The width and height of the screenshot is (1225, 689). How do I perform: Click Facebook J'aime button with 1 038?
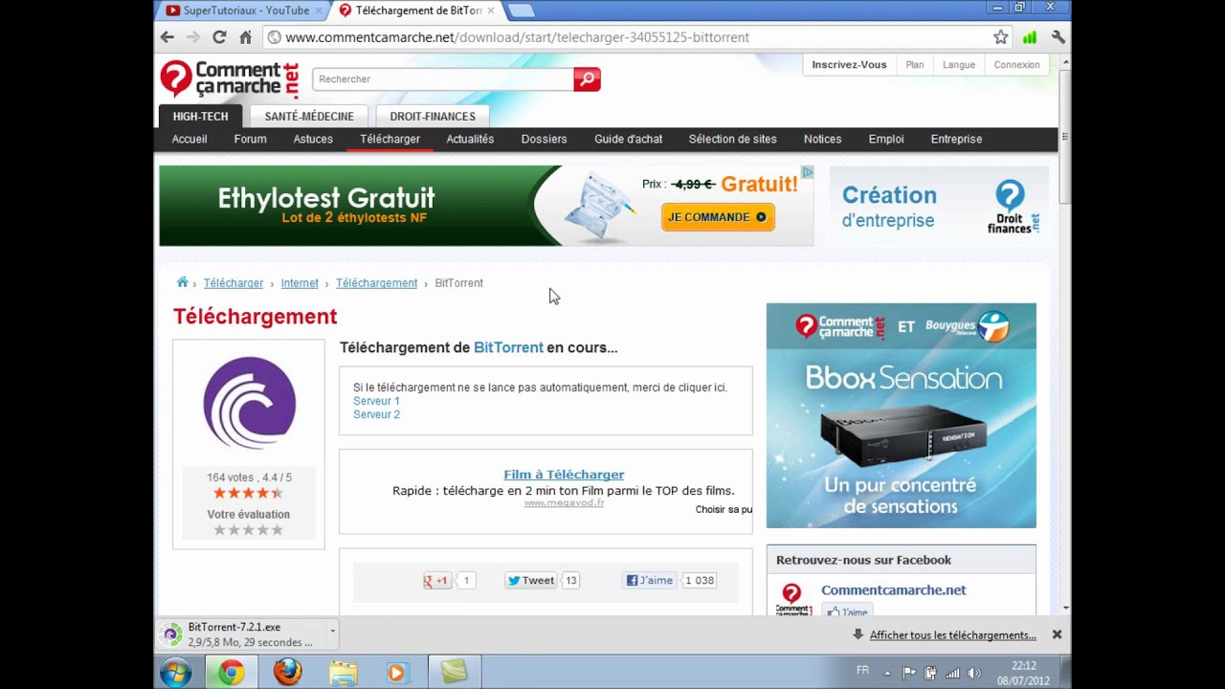649,580
